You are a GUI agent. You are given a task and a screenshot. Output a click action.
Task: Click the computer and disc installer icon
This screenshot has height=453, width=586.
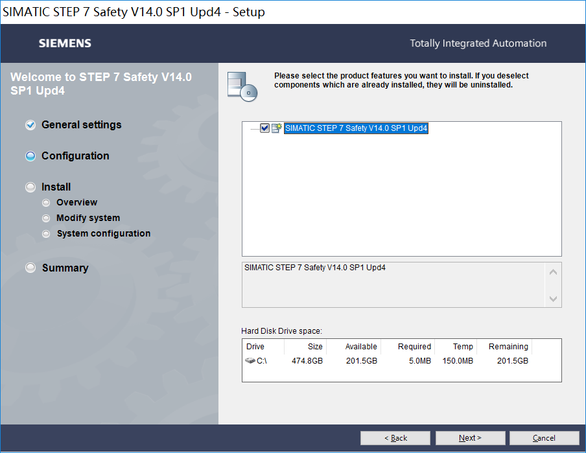coord(242,87)
